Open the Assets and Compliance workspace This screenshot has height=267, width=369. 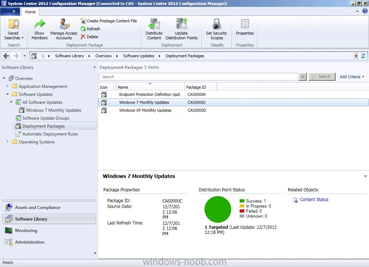click(49, 208)
